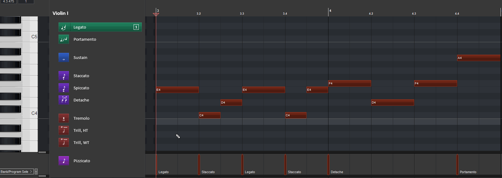Select the A4 note at position 4.4

[x=479, y=58]
